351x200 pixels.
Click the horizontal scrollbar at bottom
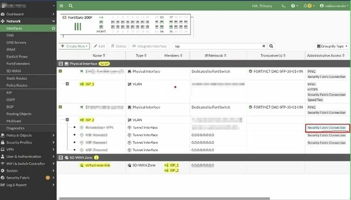pos(165,198)
